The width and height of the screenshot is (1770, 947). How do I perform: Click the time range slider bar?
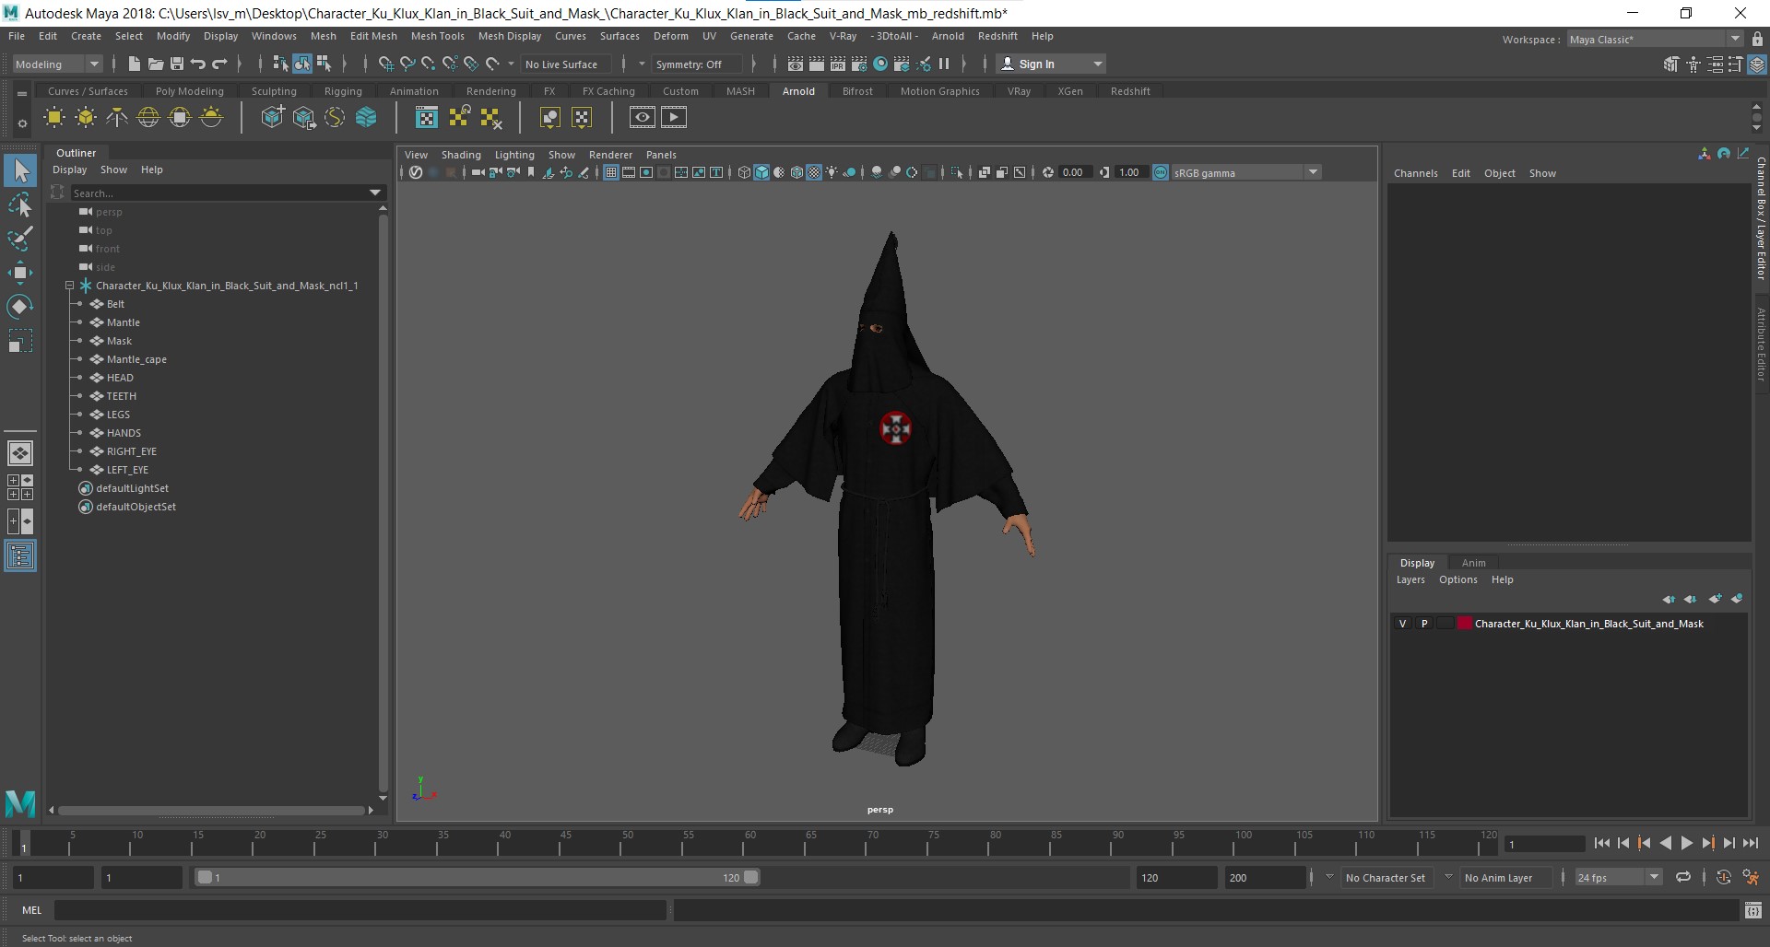[x=478, y=877]
